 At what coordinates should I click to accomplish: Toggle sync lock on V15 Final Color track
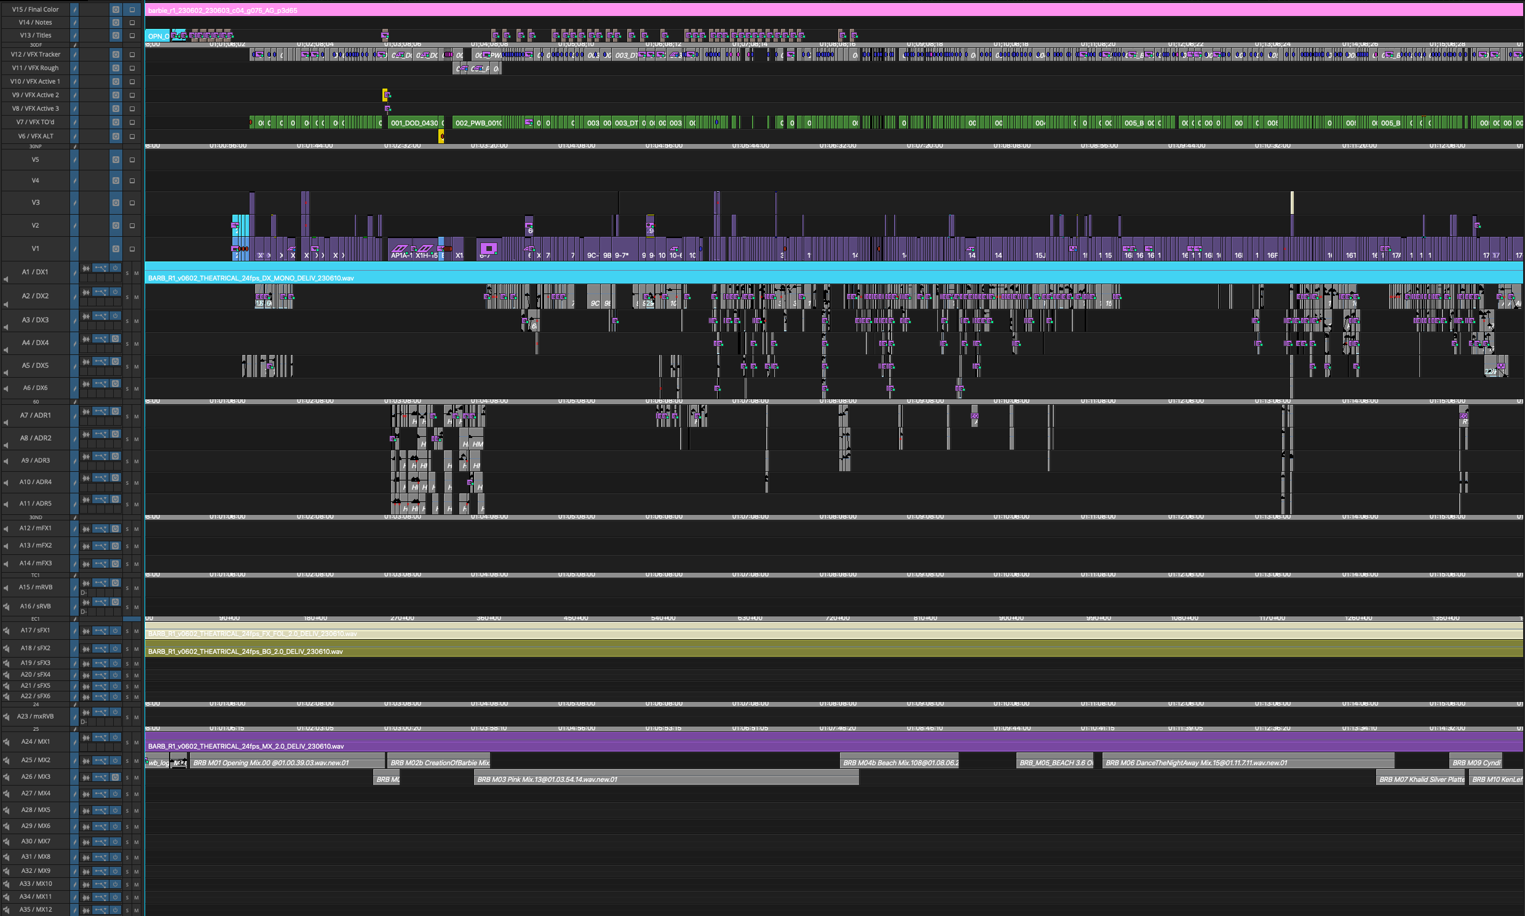point(74,9)
